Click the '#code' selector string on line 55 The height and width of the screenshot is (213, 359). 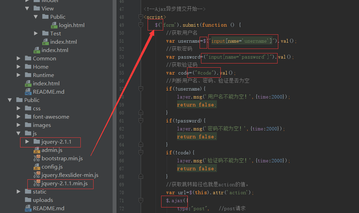pyautogui.click(x=204, y=73)
